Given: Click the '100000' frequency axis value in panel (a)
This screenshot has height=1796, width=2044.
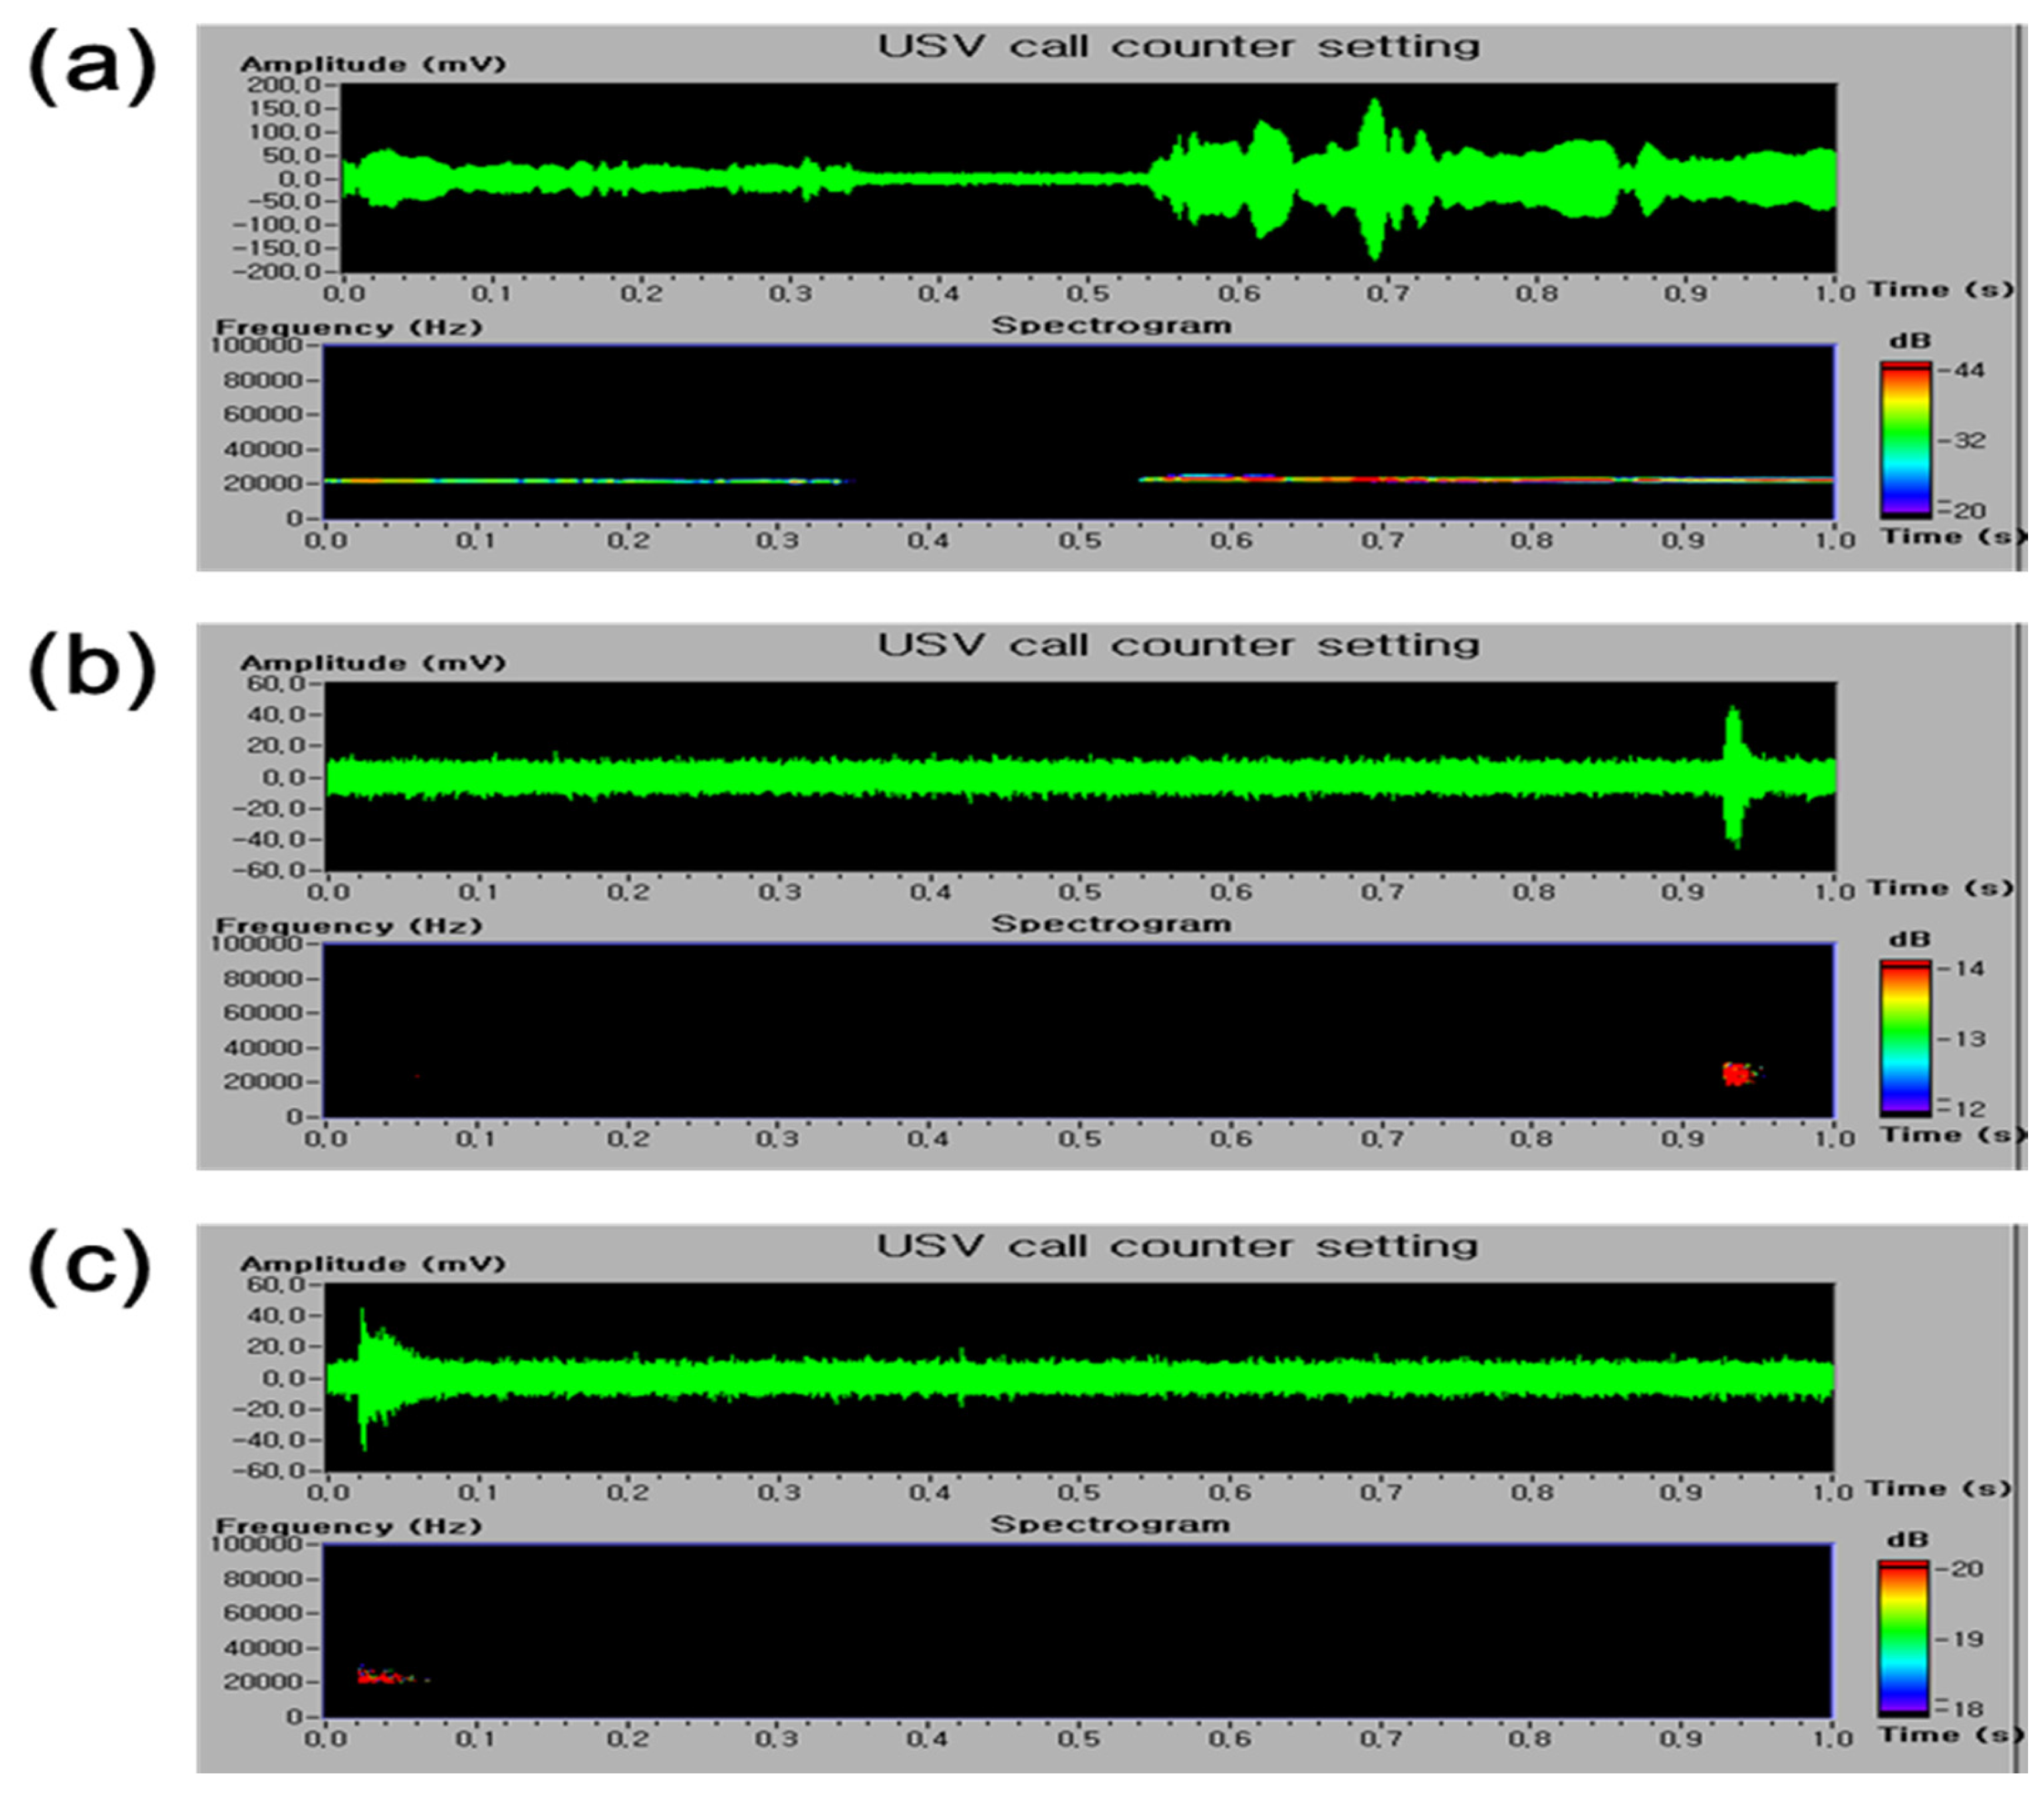Looking at the screenshot, I should point(256,346).
